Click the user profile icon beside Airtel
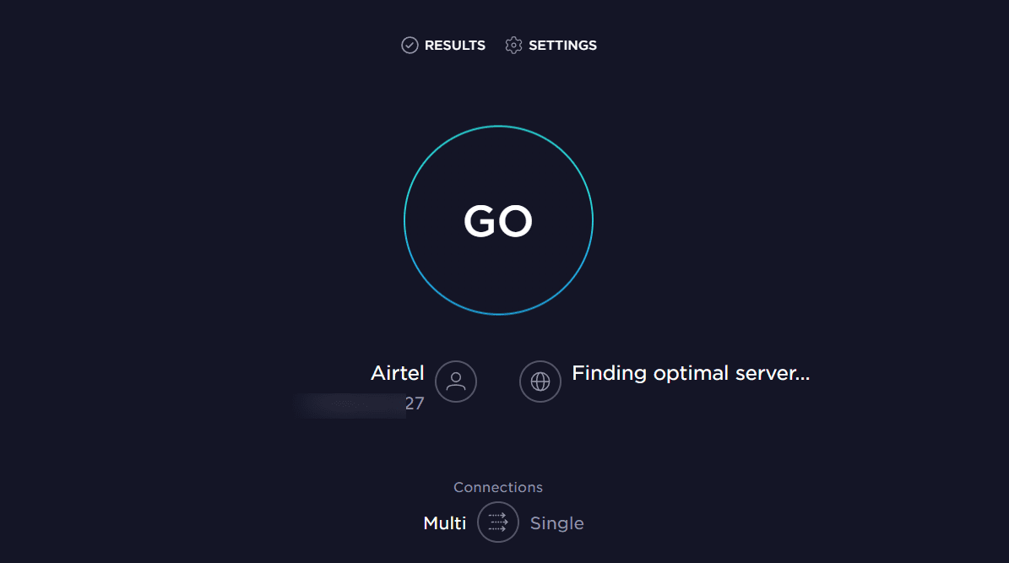 [x=456, y=382]
